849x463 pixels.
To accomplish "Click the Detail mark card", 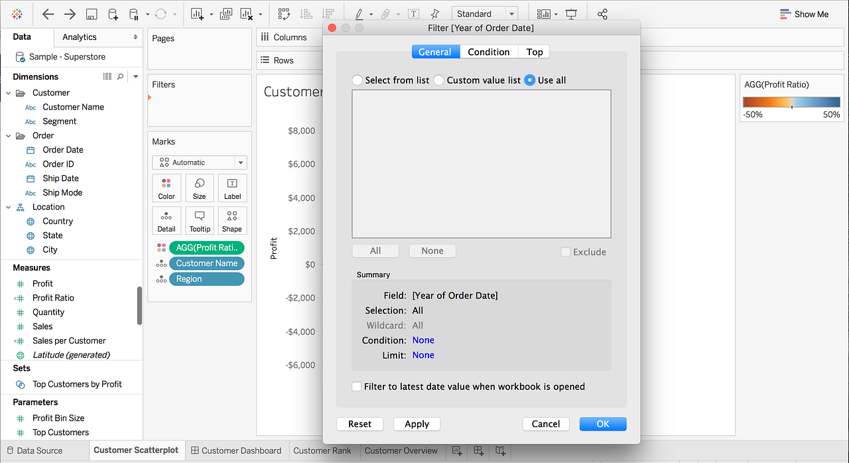I will [x=166, y=221].
